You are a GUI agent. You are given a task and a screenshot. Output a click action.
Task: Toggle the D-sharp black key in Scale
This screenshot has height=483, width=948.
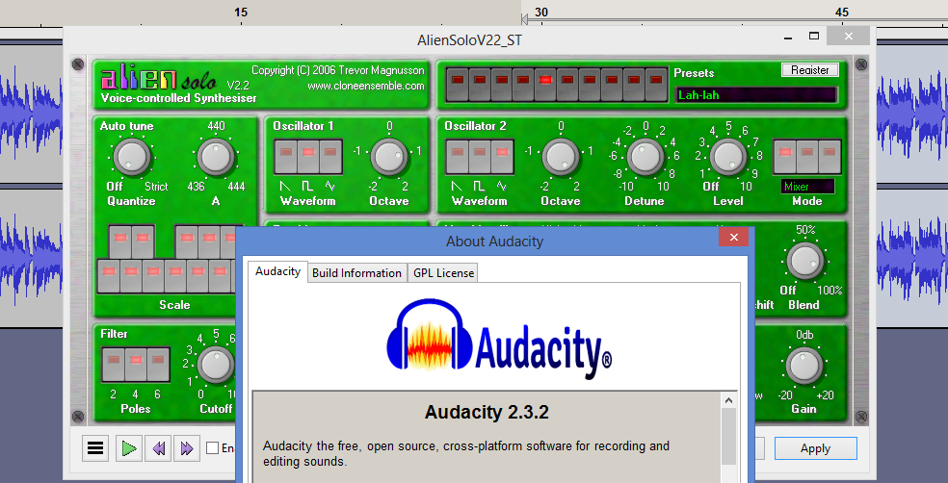coord(144,241)
